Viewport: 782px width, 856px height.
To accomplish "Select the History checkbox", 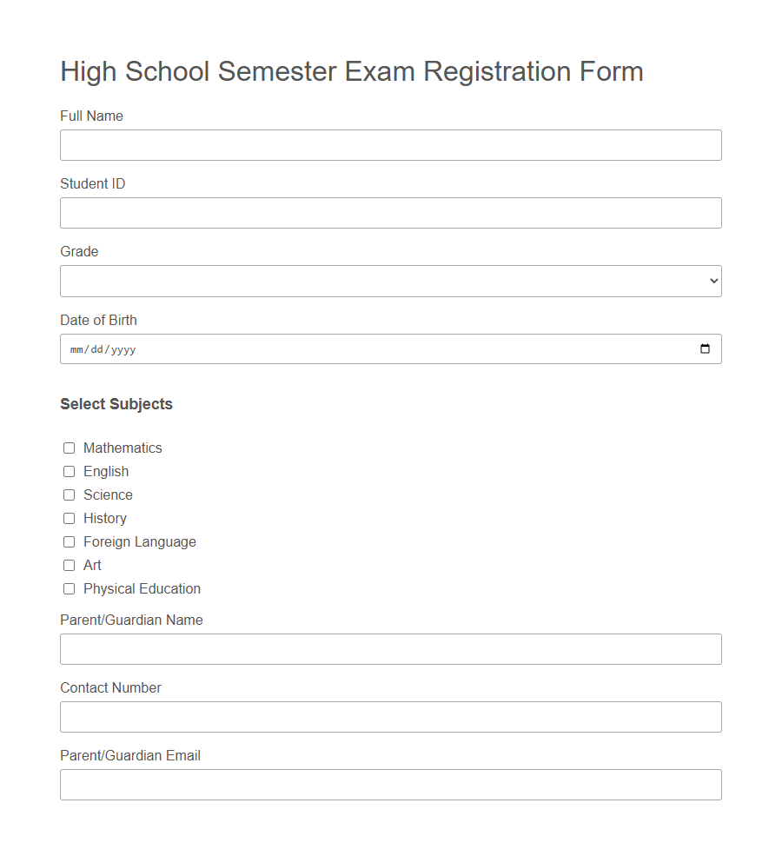I will tap(69, 518).
